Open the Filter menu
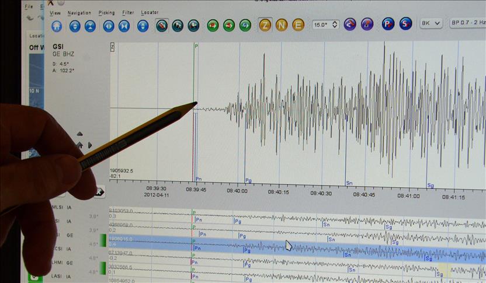The height and width of the screenshot is (283, 486). point(128,12)
